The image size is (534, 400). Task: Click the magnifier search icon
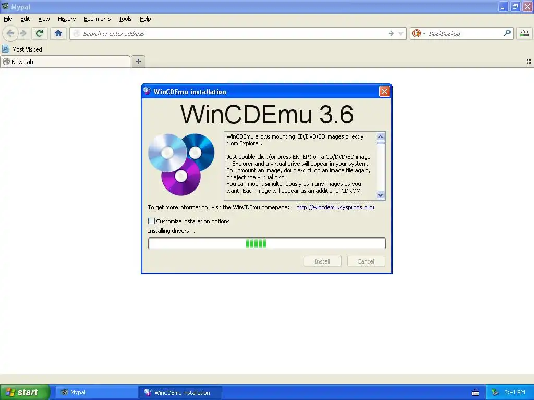pos(507,33)
